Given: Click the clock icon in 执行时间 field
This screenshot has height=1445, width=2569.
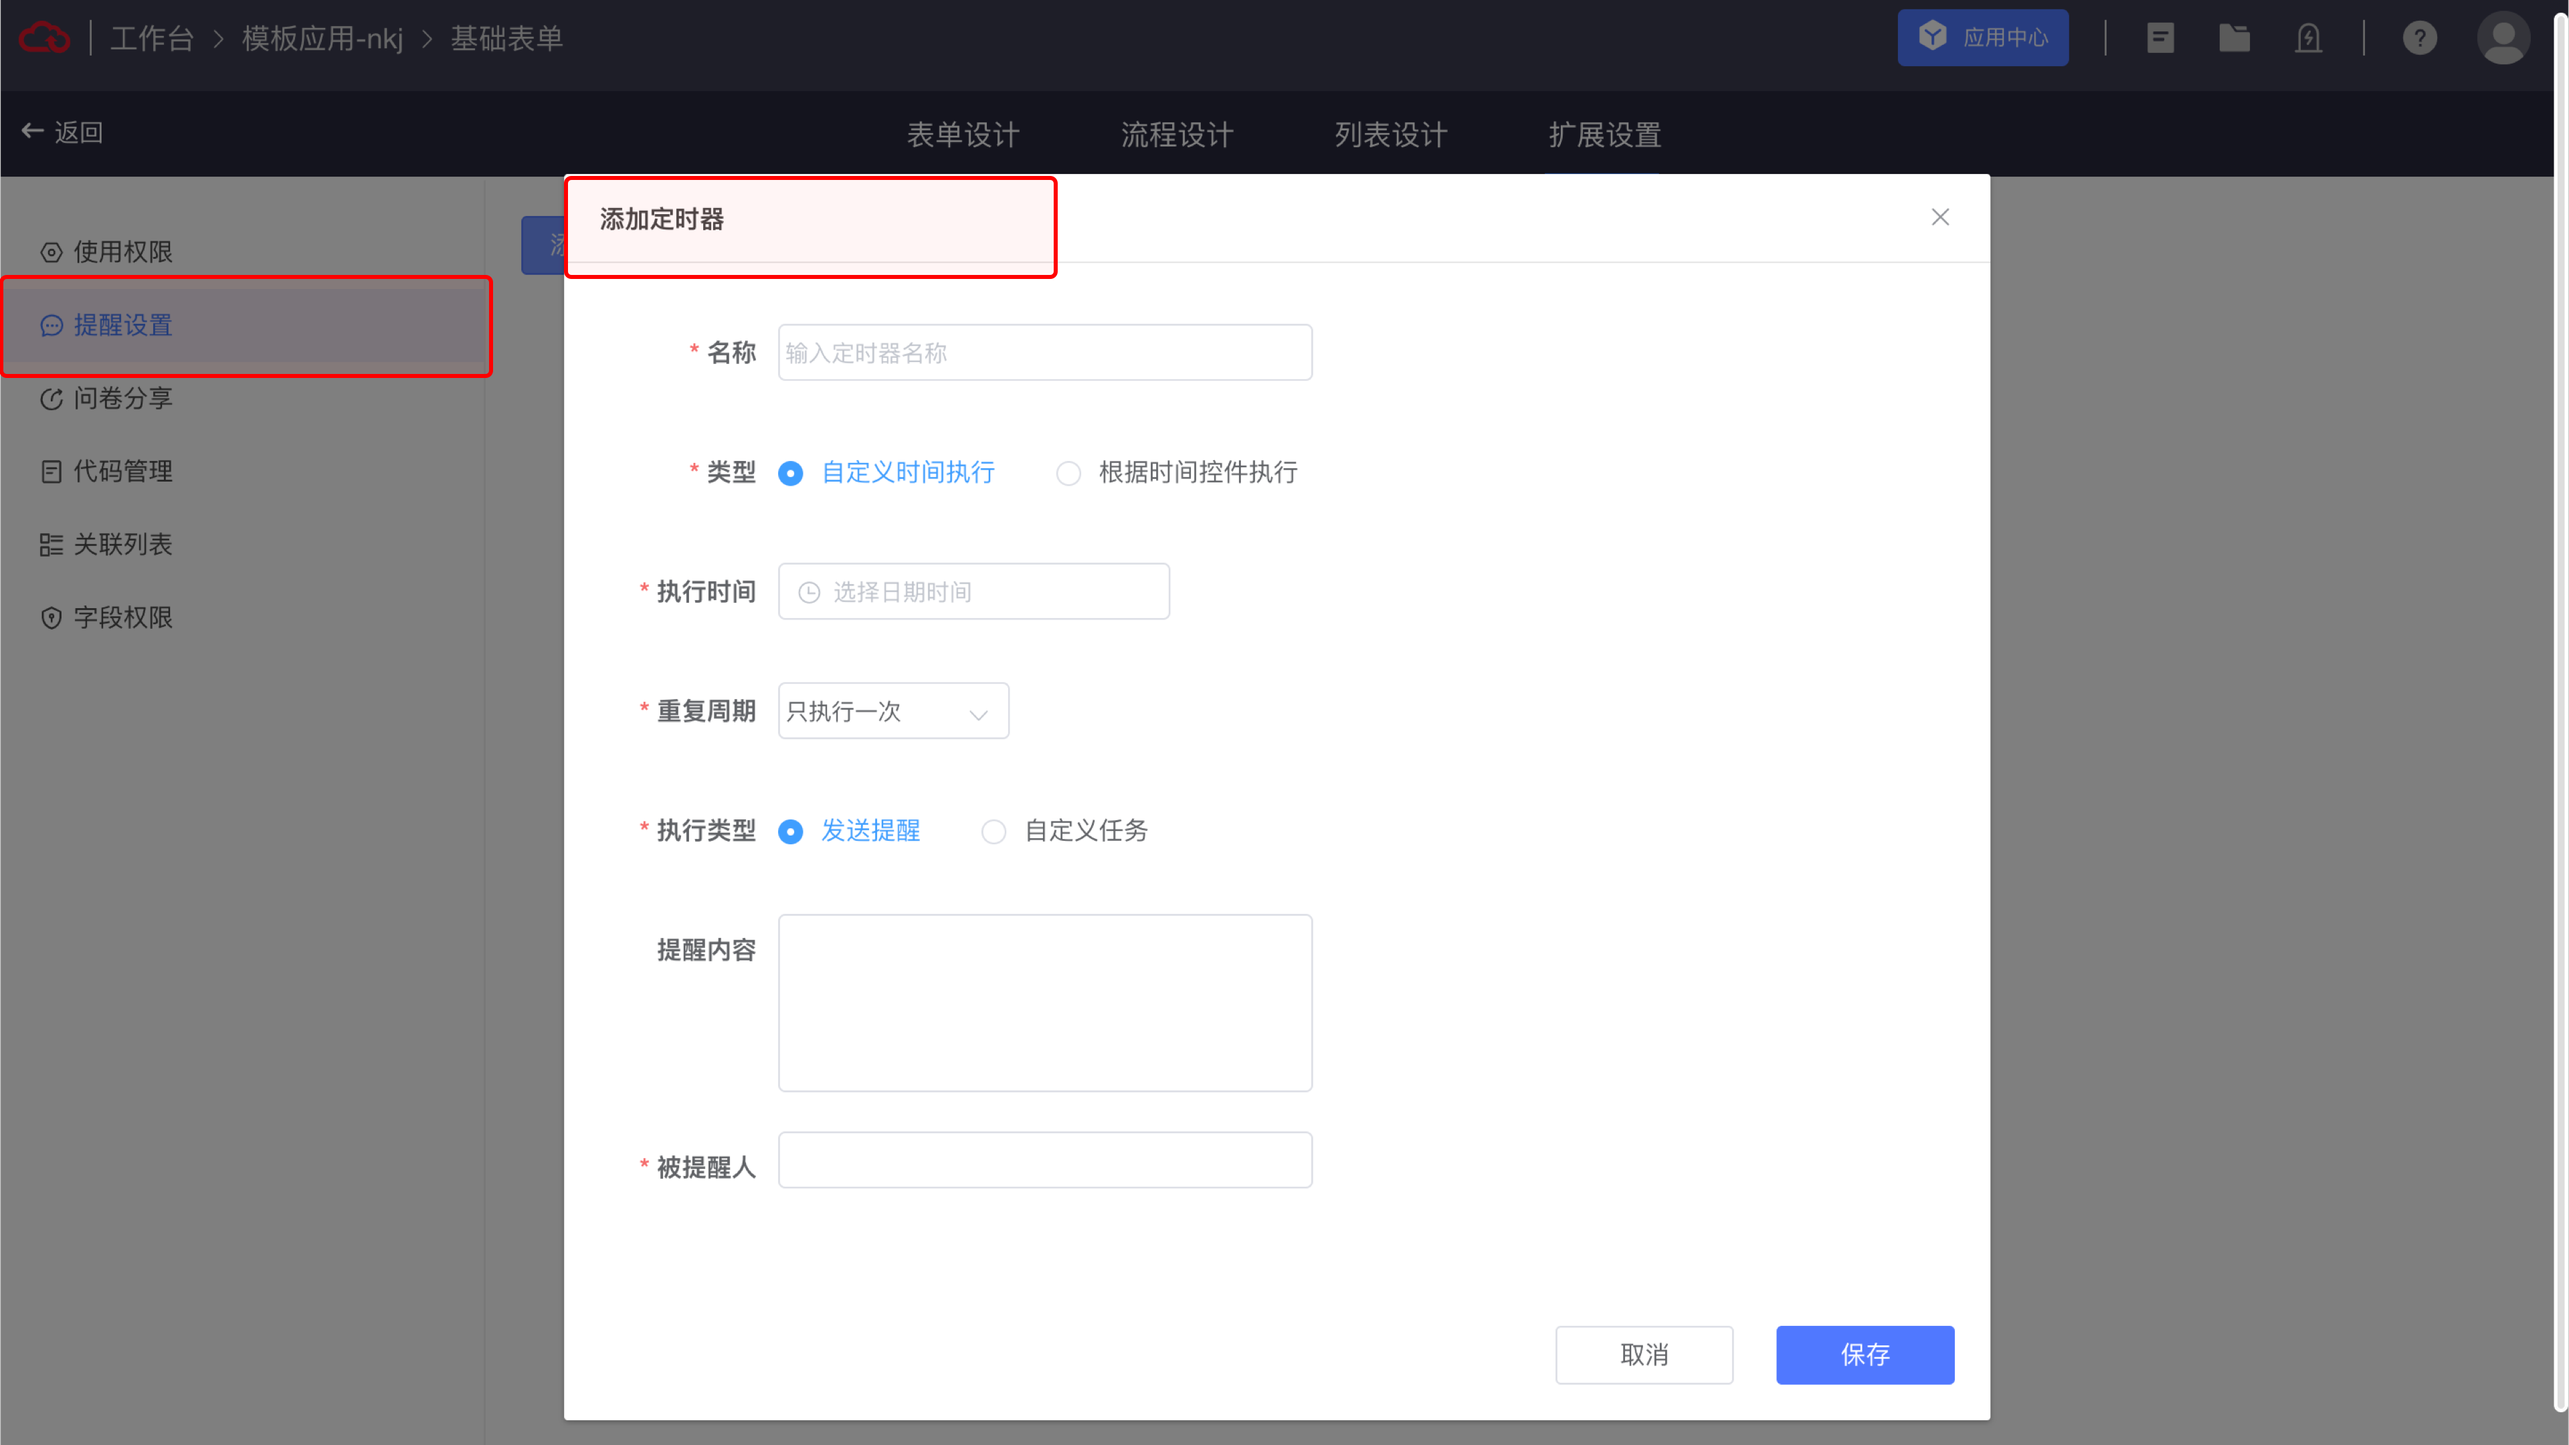Looking at the screenshot, I should click(809, 592).
